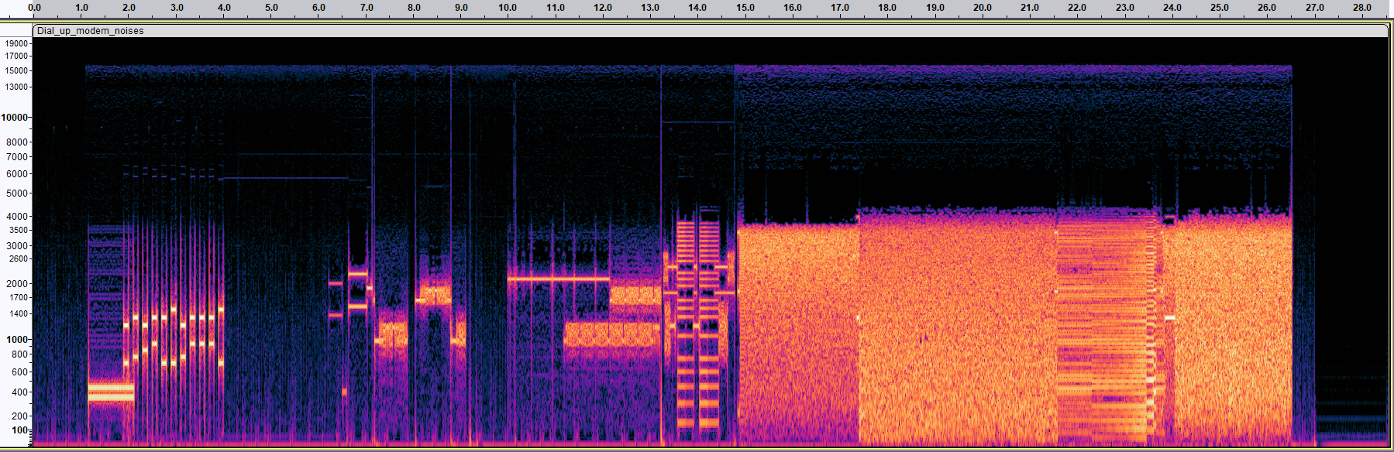Click the silent area after 27 seconds

tap(1348, 232)
